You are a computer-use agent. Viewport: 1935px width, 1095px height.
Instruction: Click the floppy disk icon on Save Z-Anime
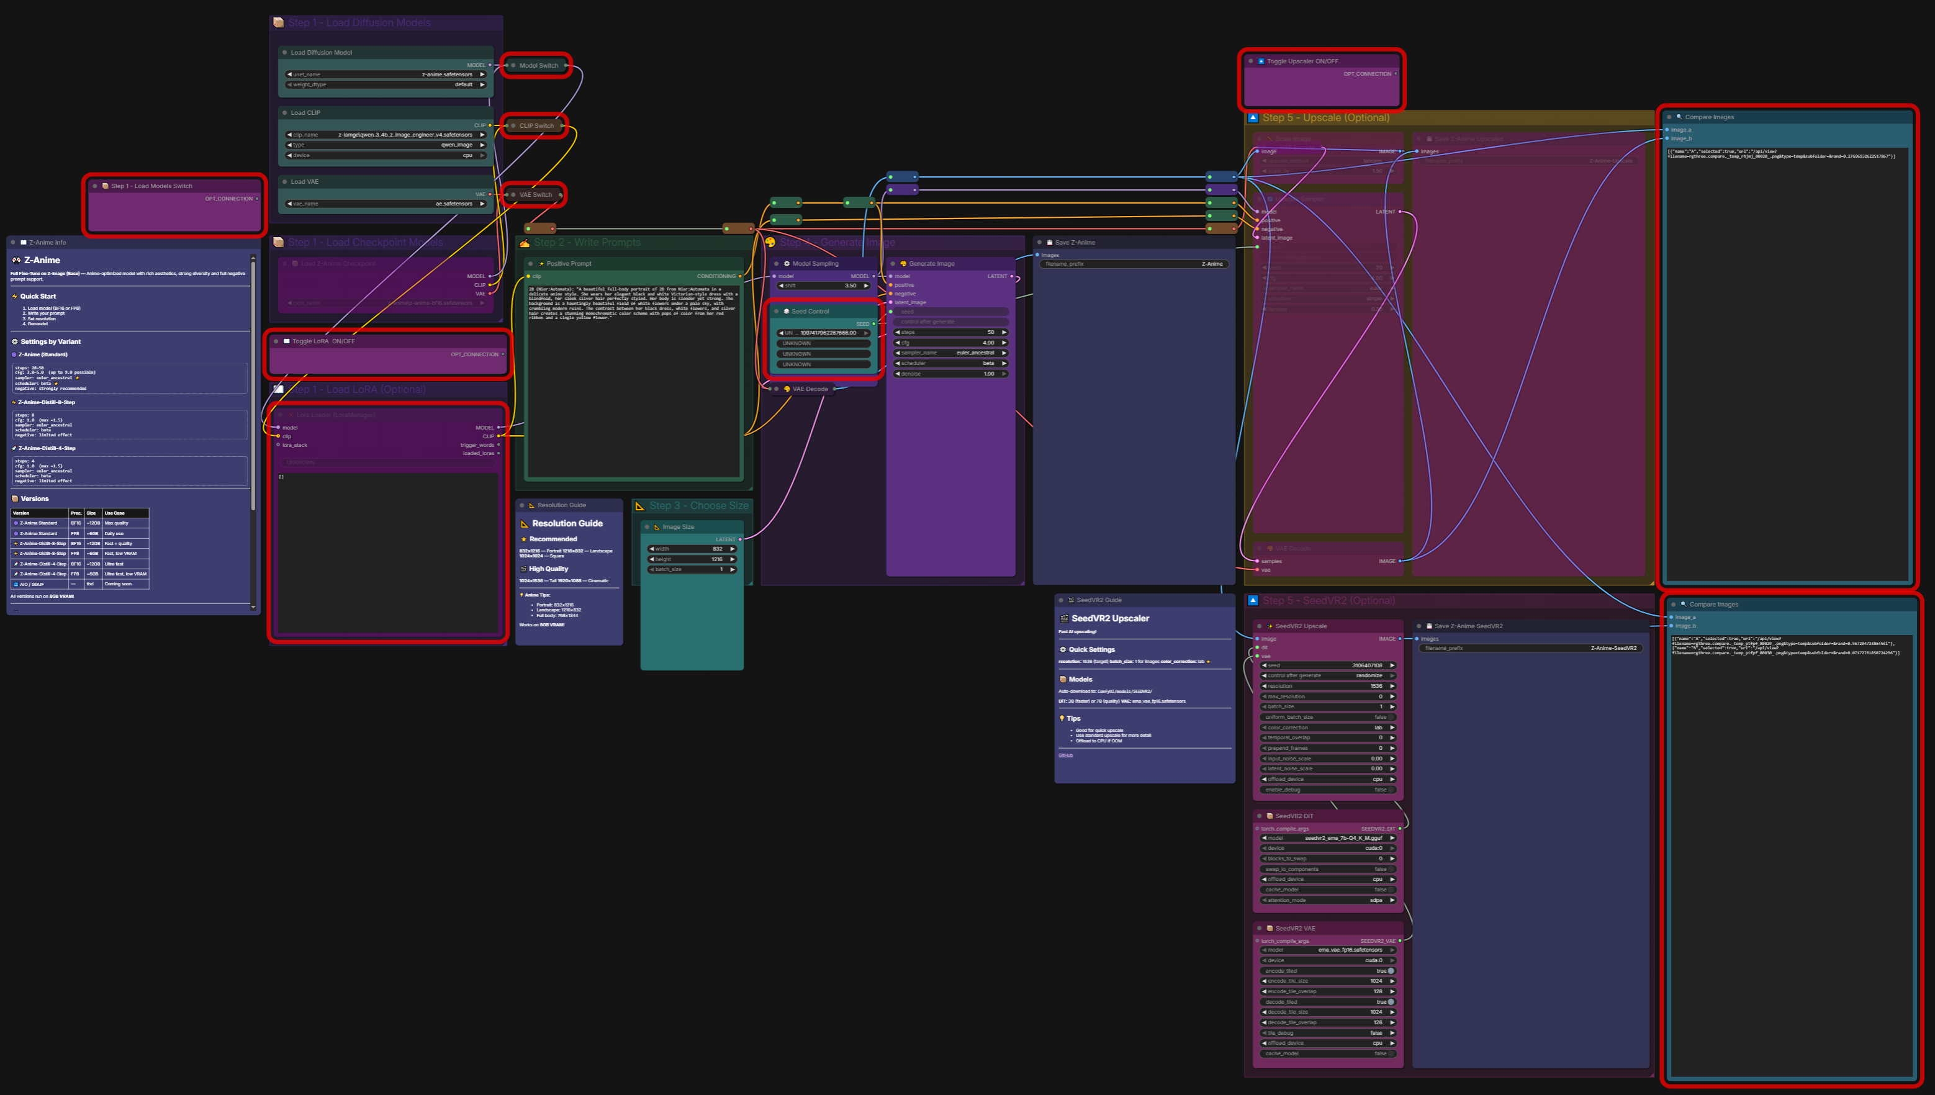(x=1049, y=243)
